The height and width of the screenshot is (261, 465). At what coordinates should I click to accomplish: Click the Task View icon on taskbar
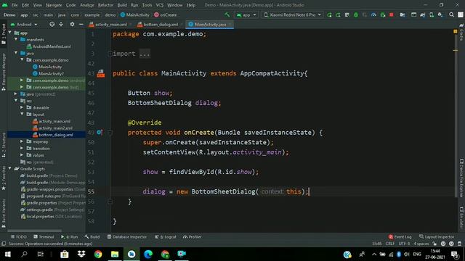pyautogui.click(x=41, y=254)
